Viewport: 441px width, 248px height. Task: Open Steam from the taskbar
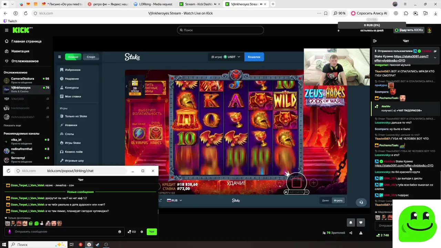click(x=98, y=245)
